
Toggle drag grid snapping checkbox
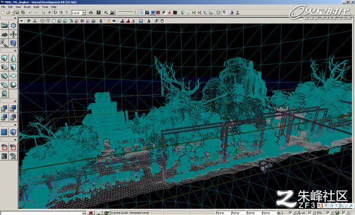(291, 213)
